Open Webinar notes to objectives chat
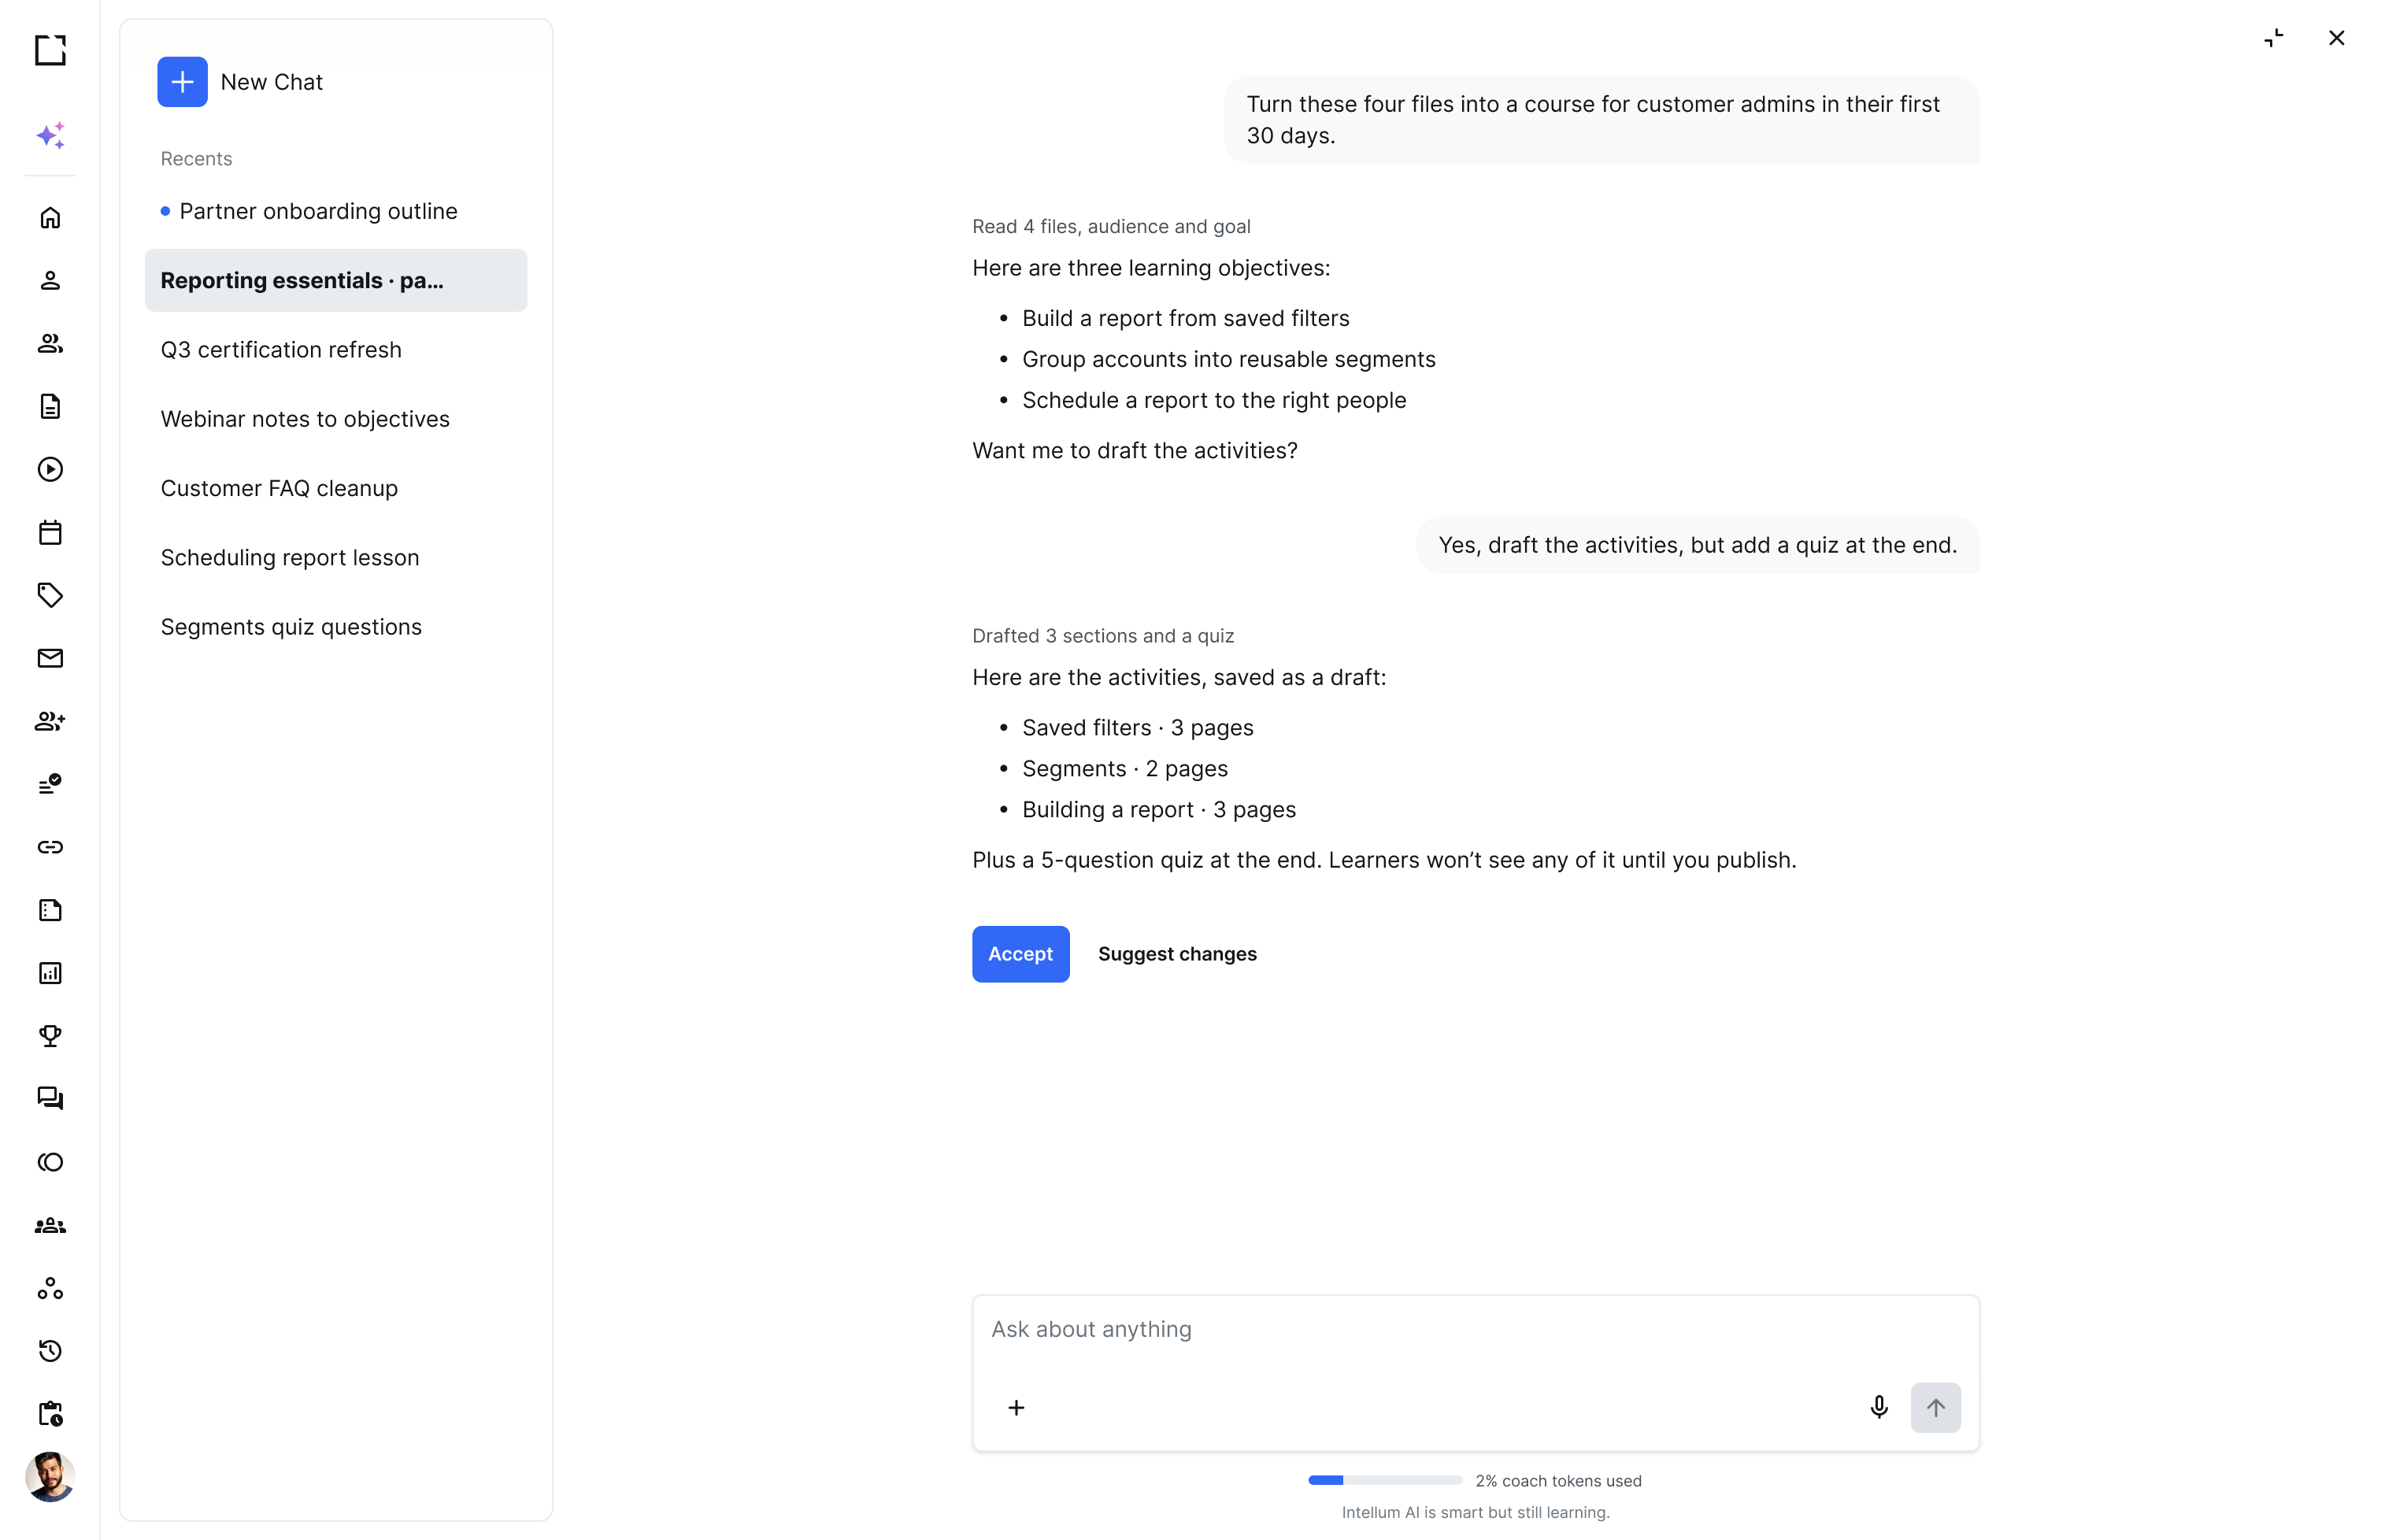The width and height of the screenshot is (2381, 1540). point(335,419)
